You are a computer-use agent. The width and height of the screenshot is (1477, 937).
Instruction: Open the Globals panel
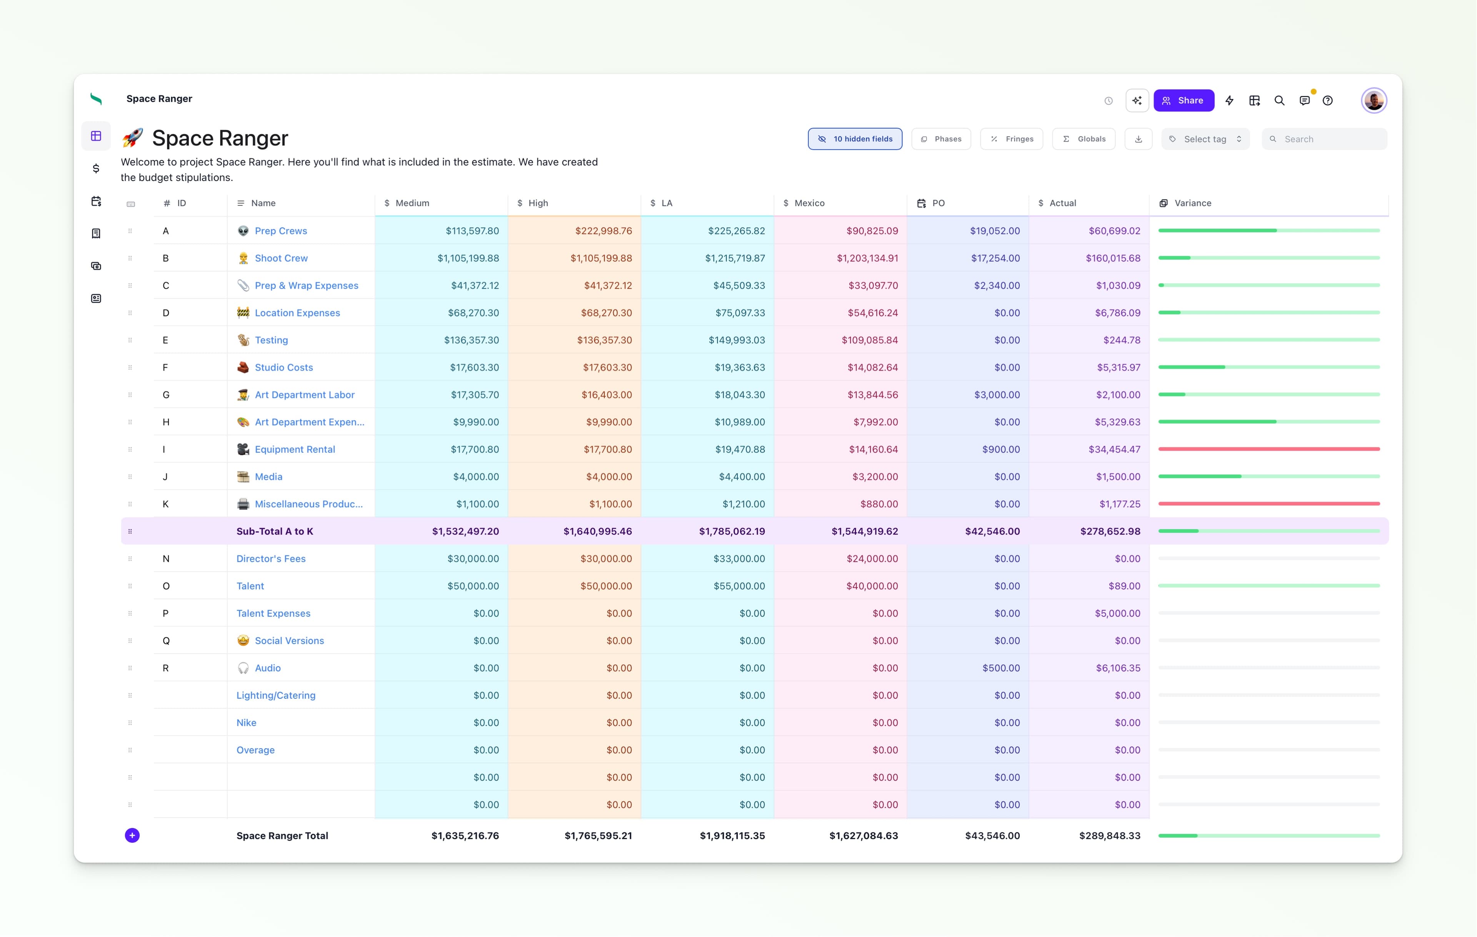click(x=1084, y=139)
